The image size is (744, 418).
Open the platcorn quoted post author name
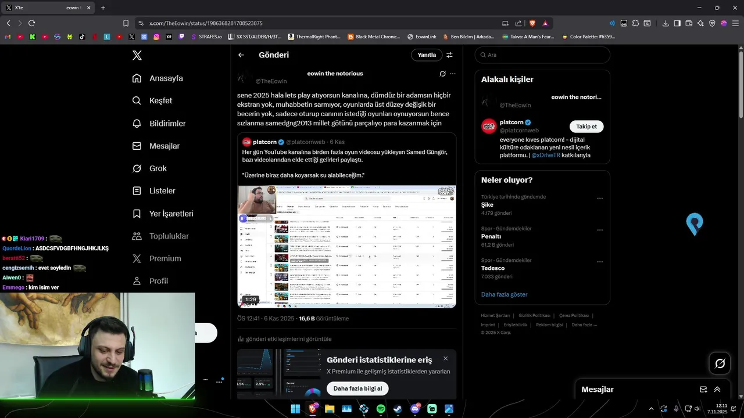[264, 142]
